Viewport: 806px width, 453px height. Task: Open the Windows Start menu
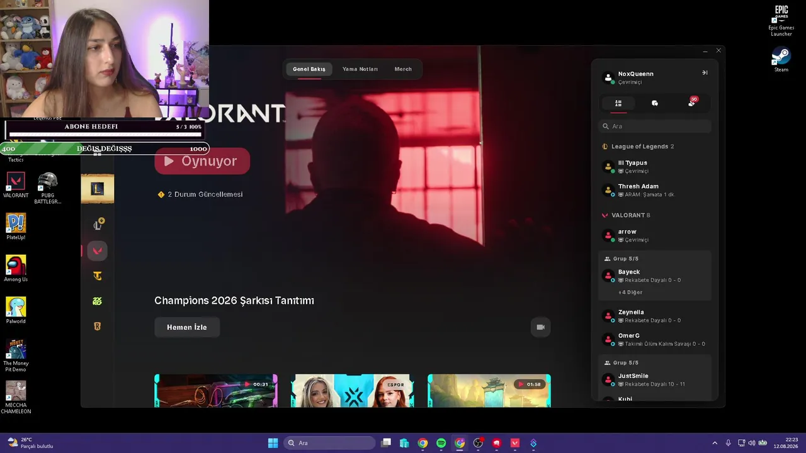273,443
